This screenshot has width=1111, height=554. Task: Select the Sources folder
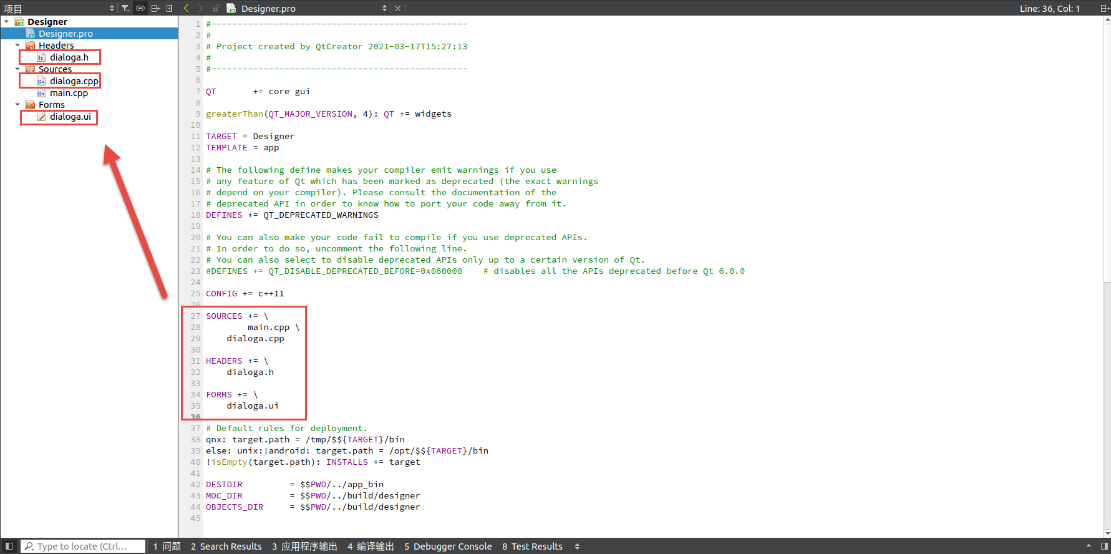55,69
